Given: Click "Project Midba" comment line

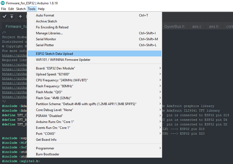Looking at the screenshot, I should (14, 37).
